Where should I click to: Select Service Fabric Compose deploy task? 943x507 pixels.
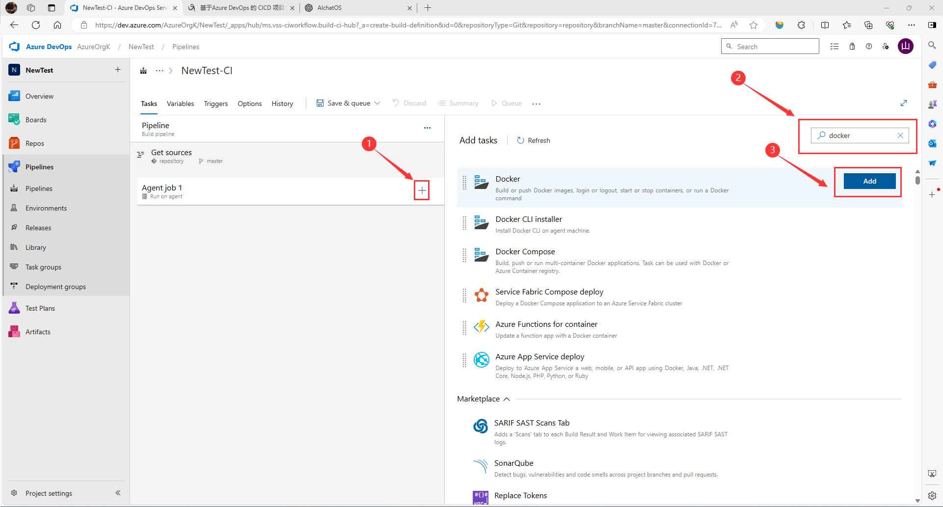click(679, 296)
